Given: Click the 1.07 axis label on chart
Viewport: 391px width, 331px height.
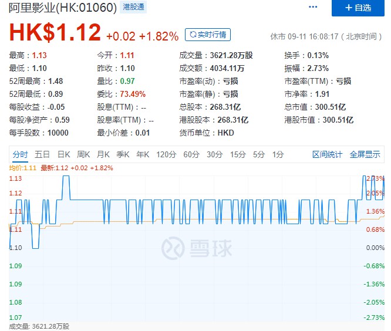Looking at the screenshot, I should coord(15,318).
